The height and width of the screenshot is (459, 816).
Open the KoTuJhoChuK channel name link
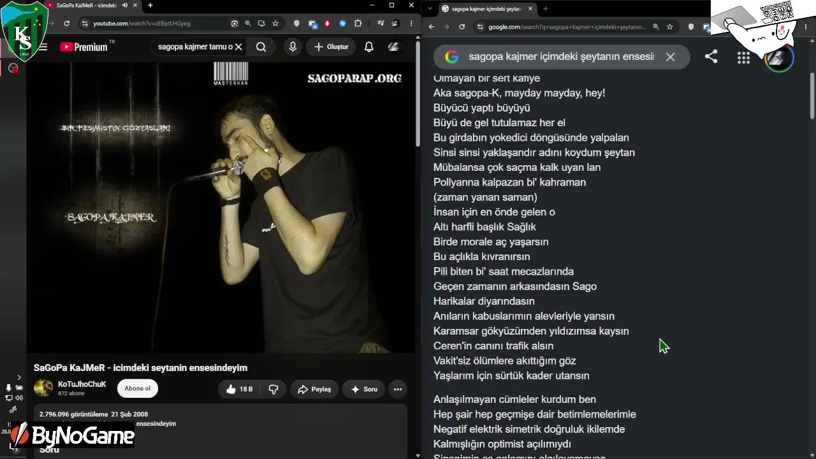(82, 384)
